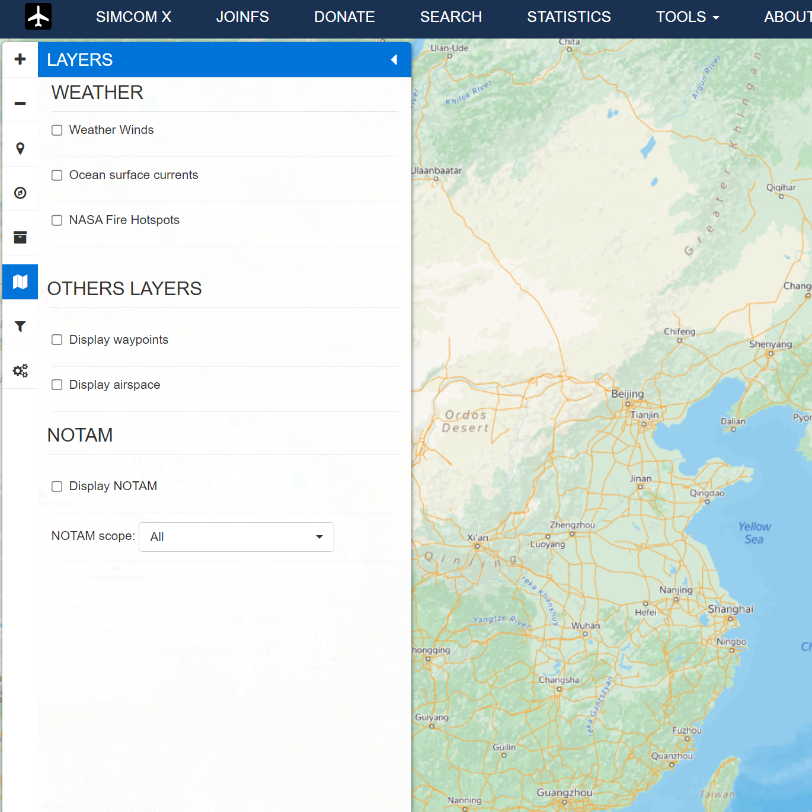Turn on Display NOTAM checkbox
The height and width of the screenshot is (812, 812).
pos(57,487)
